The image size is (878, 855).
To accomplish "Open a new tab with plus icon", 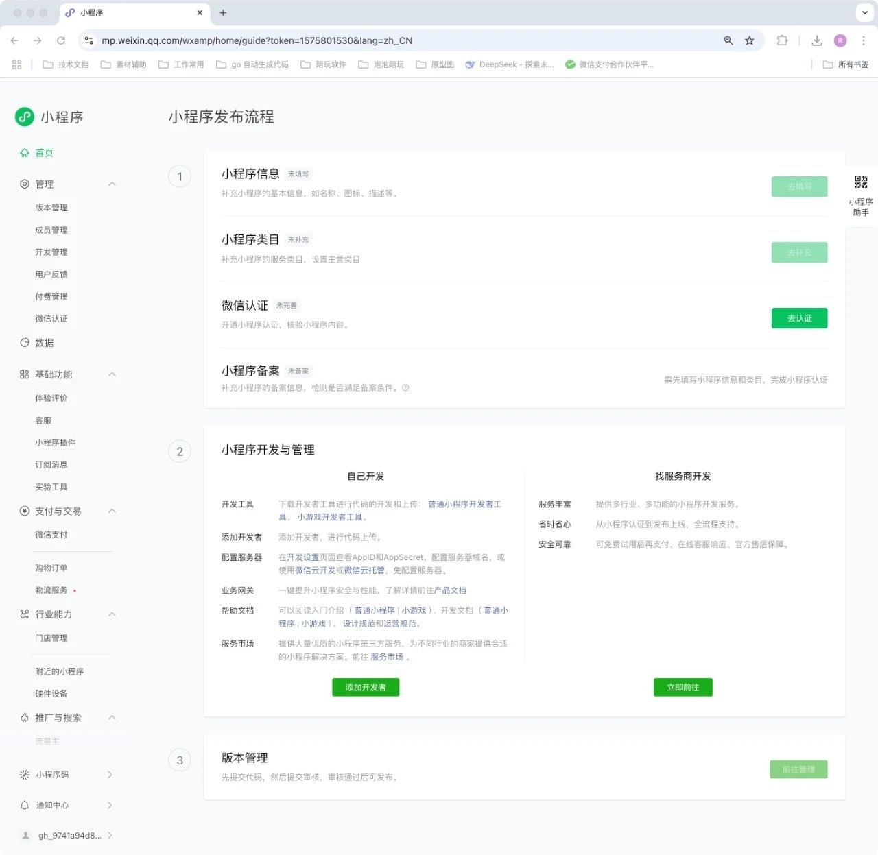I will pyautogui.click(x=223, y=12).
